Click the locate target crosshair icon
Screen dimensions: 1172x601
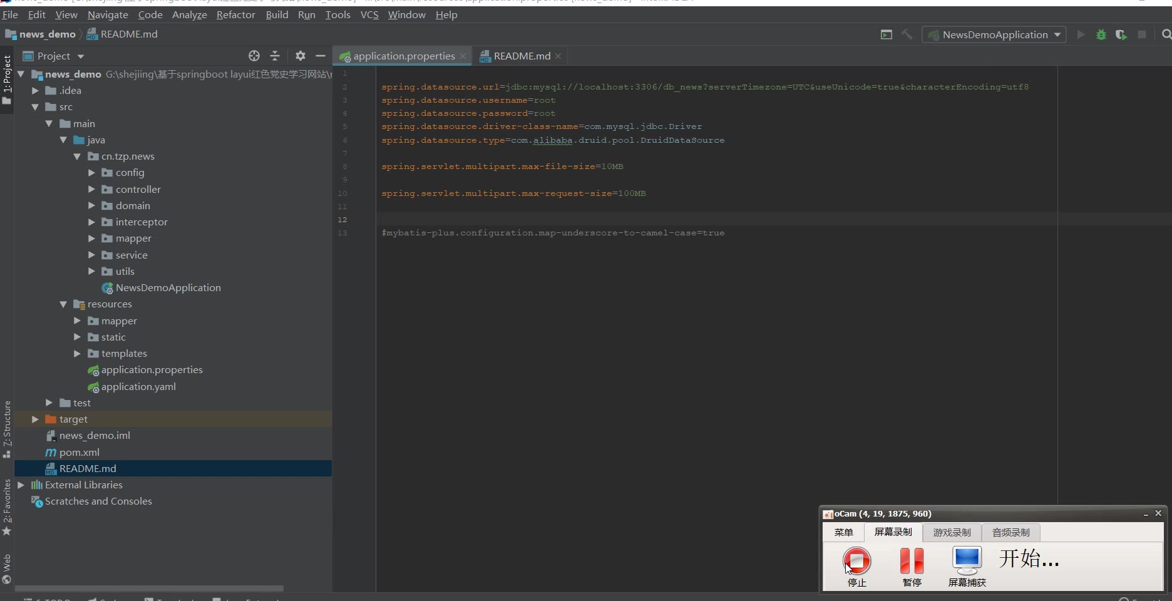coord(254,56)
